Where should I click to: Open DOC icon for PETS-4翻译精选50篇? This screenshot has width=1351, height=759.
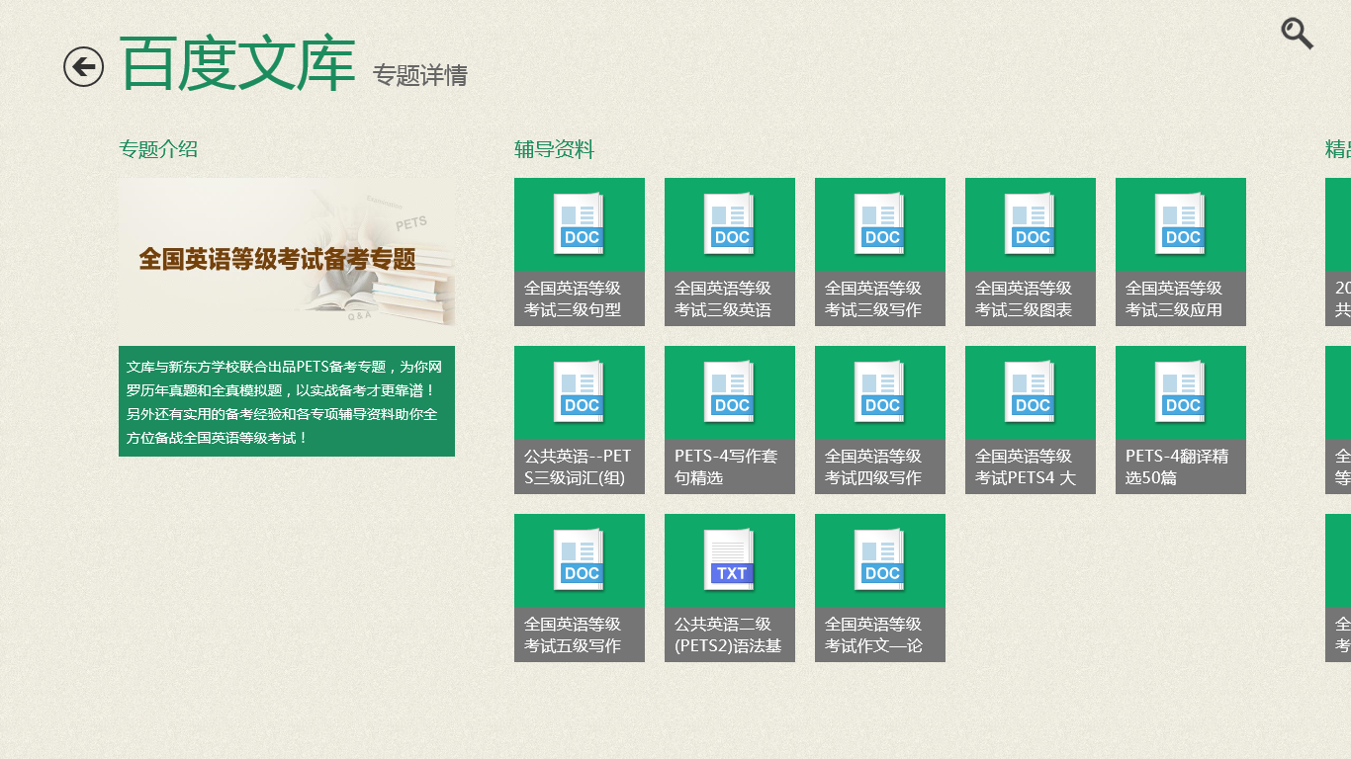1181,392
